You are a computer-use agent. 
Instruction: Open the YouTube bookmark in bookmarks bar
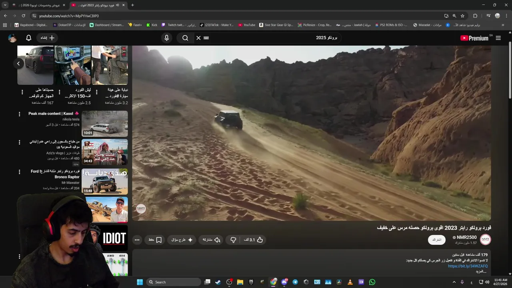coord(246,25)
